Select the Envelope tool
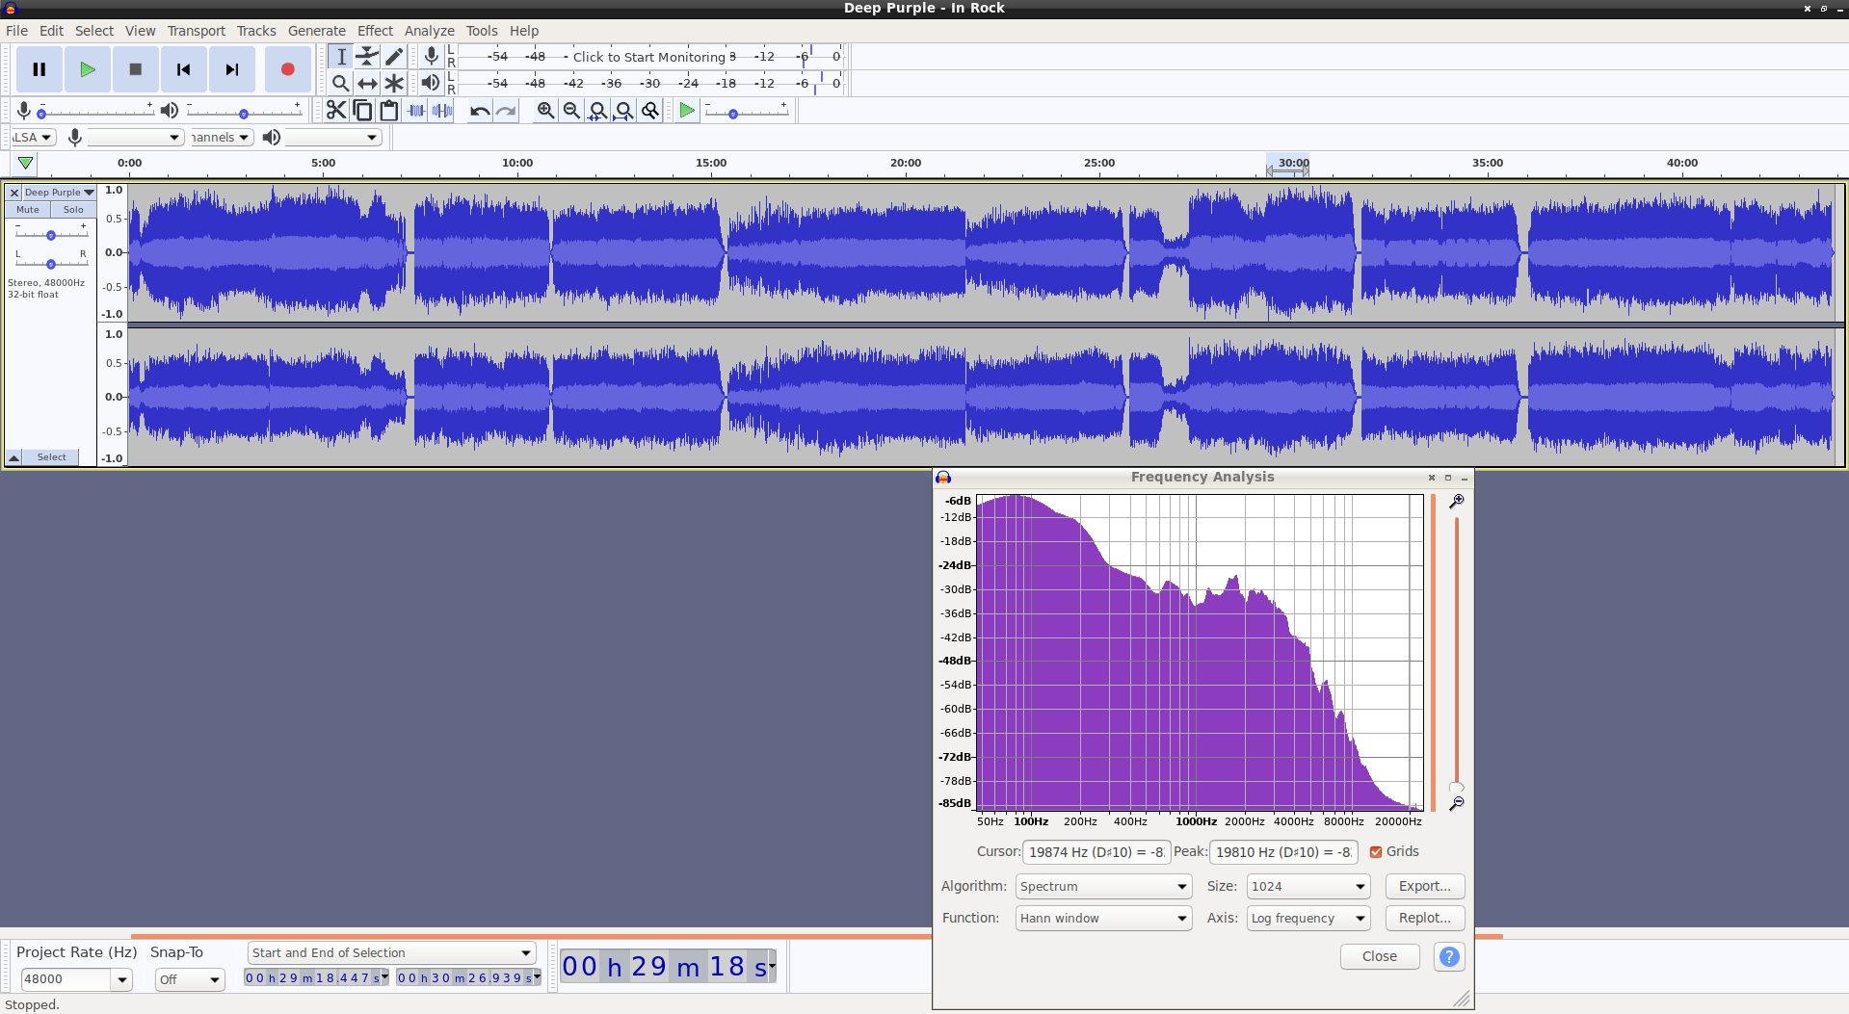The height and width of the screenshot is (1014, 1849). tap(367, 57)
